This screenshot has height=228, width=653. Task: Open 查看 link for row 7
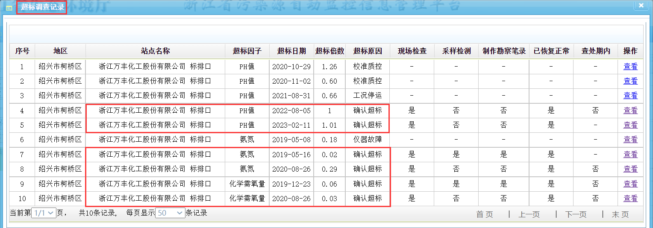pos(630,155)
